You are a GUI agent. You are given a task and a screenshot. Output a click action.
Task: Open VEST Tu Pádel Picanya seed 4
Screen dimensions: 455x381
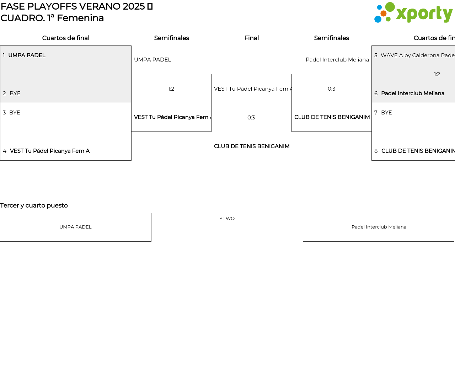click(x=50, y=151)
